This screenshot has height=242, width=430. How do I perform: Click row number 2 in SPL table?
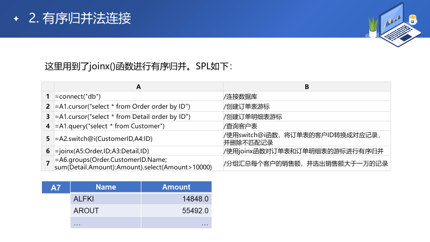click(x=48, y=106)
